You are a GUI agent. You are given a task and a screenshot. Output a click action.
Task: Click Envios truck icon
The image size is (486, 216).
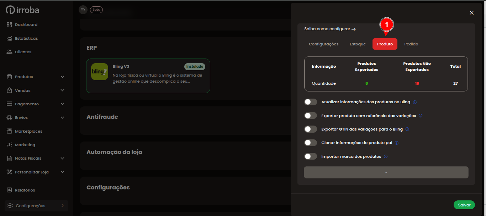(9, 117)
